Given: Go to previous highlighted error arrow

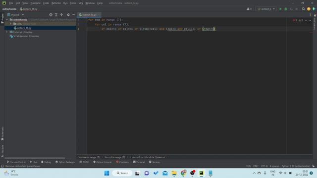Looking at the screenshot, I should 306,20.
